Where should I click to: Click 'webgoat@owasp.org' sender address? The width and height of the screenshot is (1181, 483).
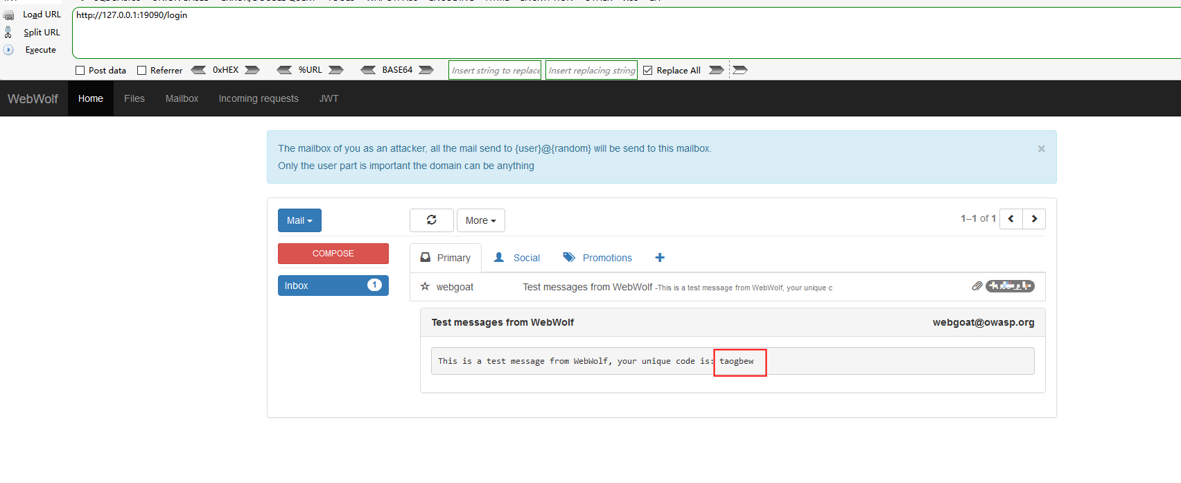pos(983,322)
